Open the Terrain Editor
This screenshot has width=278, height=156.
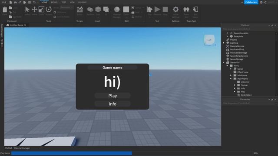[x=80, y=10]
